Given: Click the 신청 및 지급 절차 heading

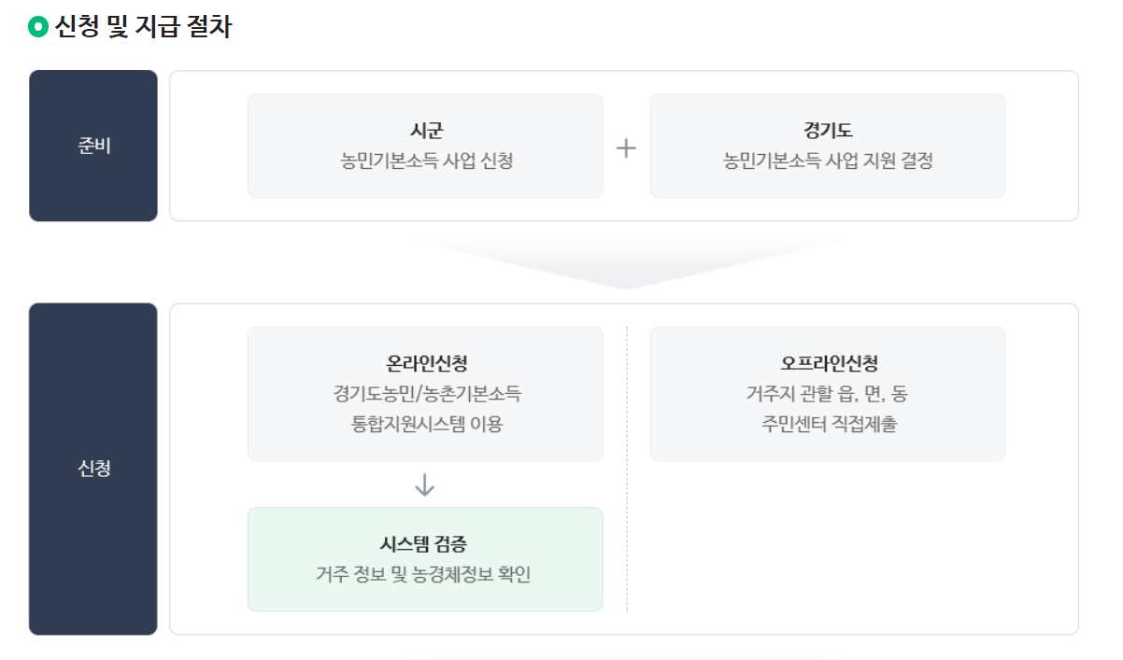Looking at the screenshot, I should pos(143,27).
